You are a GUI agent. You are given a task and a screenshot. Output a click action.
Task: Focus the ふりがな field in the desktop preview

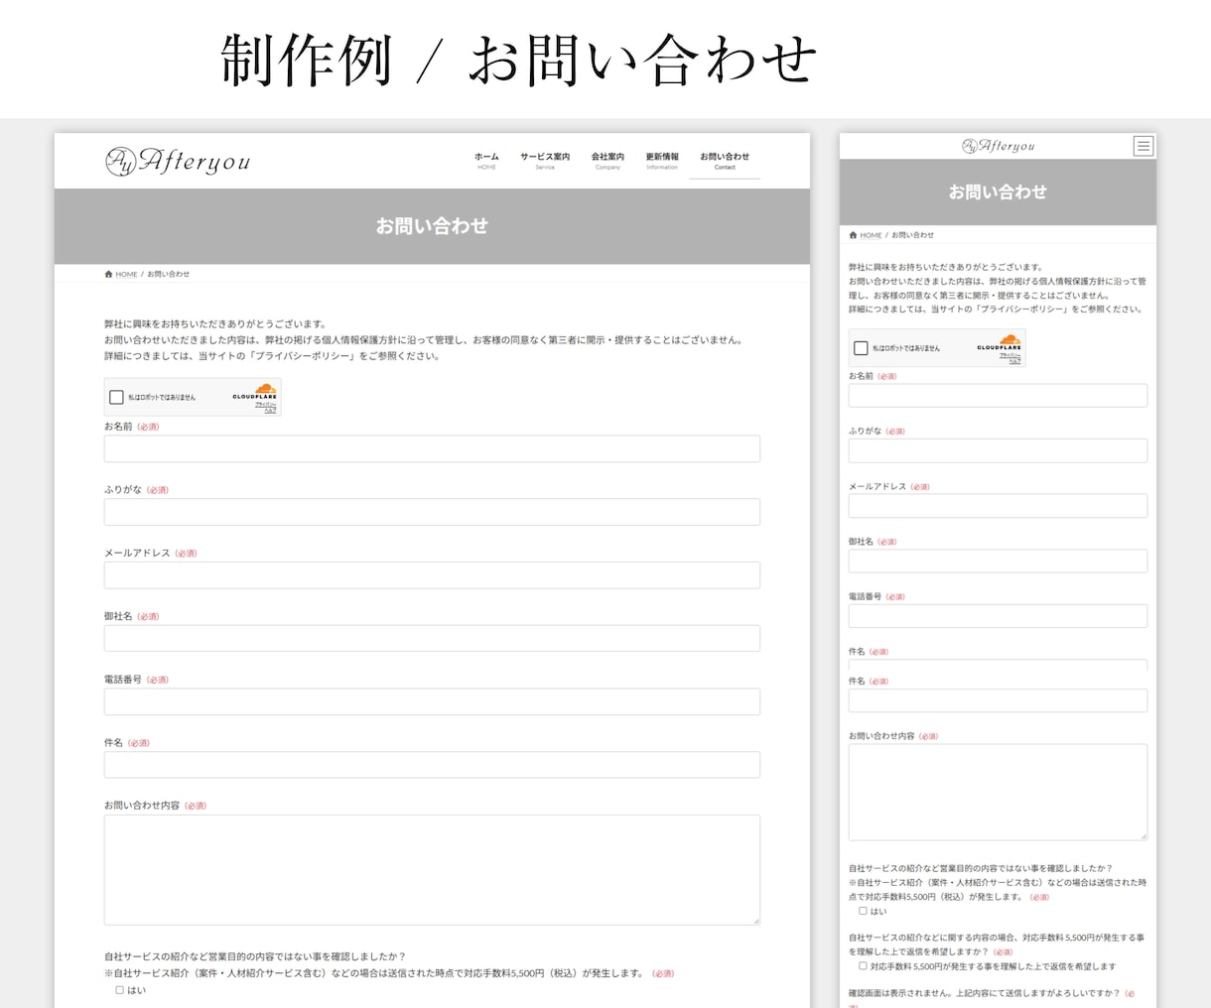tap(432, 512)
